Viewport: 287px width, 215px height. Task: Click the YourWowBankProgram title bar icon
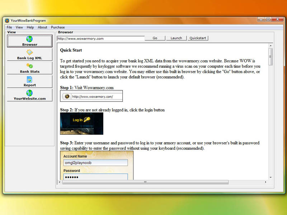pyautogui.click(x=7, y=20)
